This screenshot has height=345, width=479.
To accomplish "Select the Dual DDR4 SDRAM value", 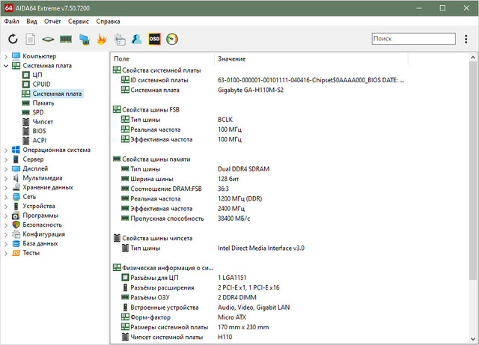I will [243, 169].
